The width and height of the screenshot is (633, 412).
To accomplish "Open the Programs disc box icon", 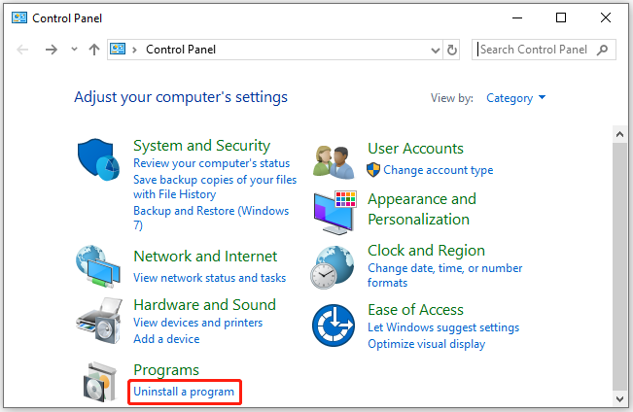I will (x=100, y=382).
